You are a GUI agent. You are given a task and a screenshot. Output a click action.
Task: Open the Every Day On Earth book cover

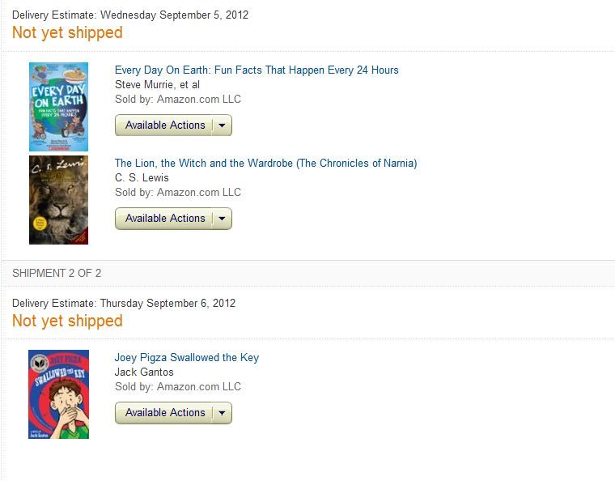[x=58, y=107]
